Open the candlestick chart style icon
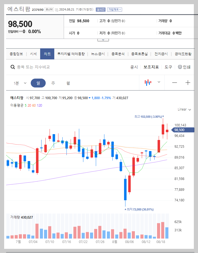Image resolution: width=198 pixels, height=253 pixels. click(x=148, y=82)
